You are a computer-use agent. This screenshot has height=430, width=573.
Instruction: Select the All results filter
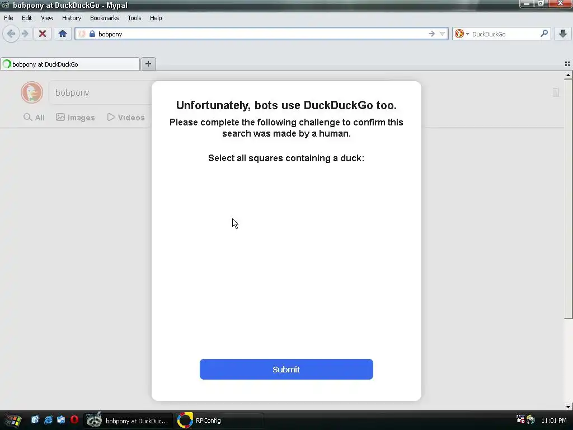point(34,118)
